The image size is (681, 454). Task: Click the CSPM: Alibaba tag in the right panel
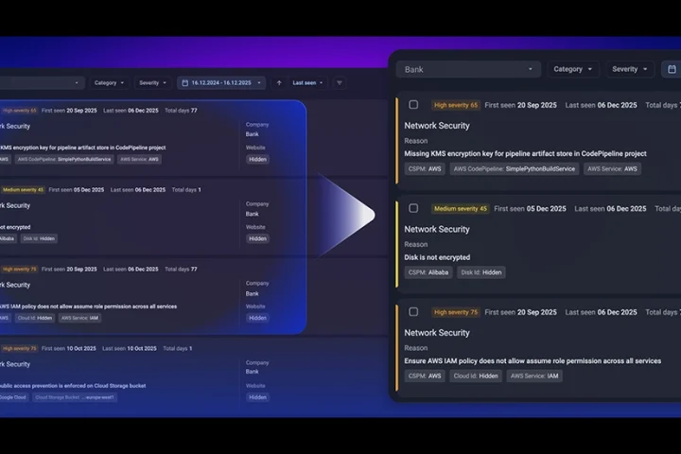(427, 272)
